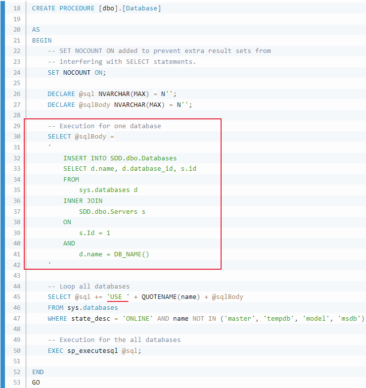Click the BEGIN keyword on line 21
This screenshot has width=366, height=388.
click(42, 41)
